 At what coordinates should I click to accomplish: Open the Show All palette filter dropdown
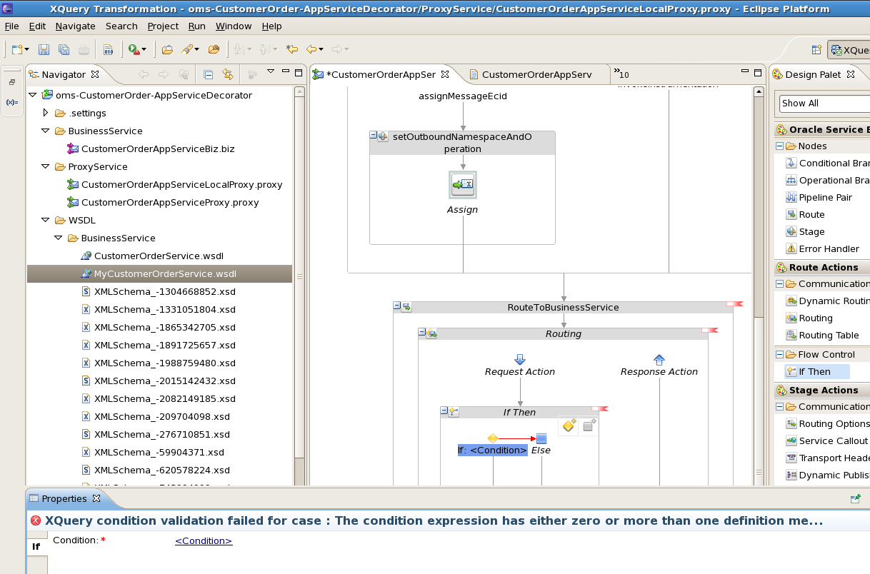coord(824,103)
